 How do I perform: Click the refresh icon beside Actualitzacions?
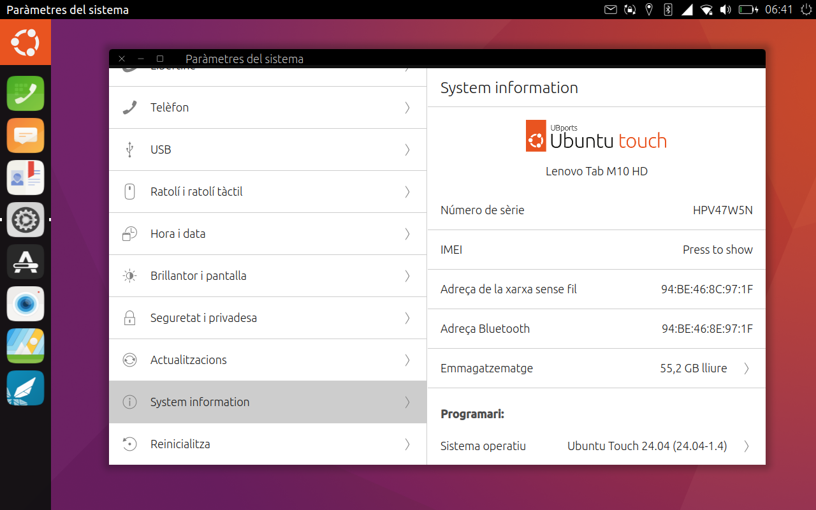tap(129, 360)
